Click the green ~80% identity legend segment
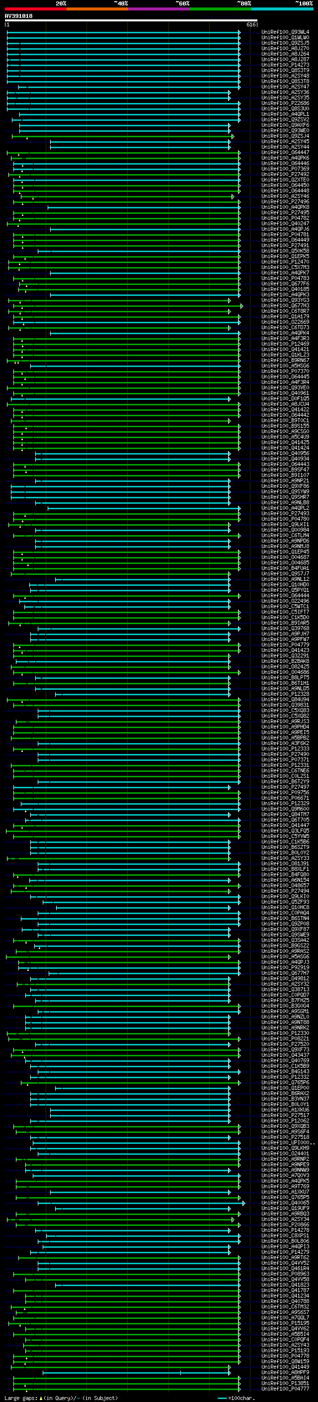This screenshot has width=318, height=1402. pyautogui.click(x=220, y=9)
